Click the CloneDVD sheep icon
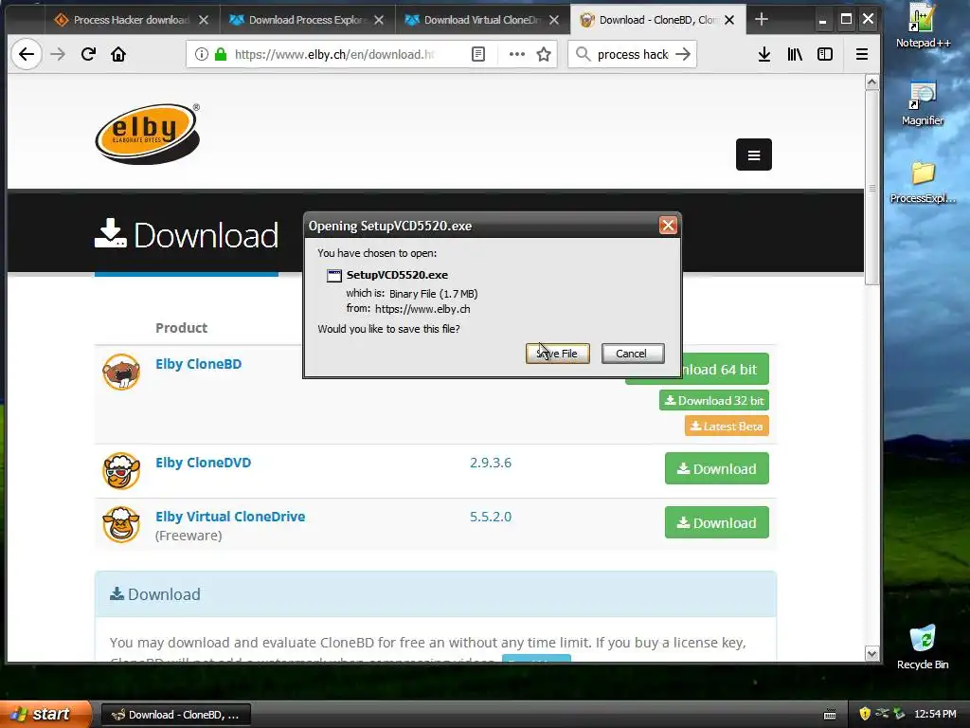The height and width of the screenshot is (728, 970). [121, 470]
